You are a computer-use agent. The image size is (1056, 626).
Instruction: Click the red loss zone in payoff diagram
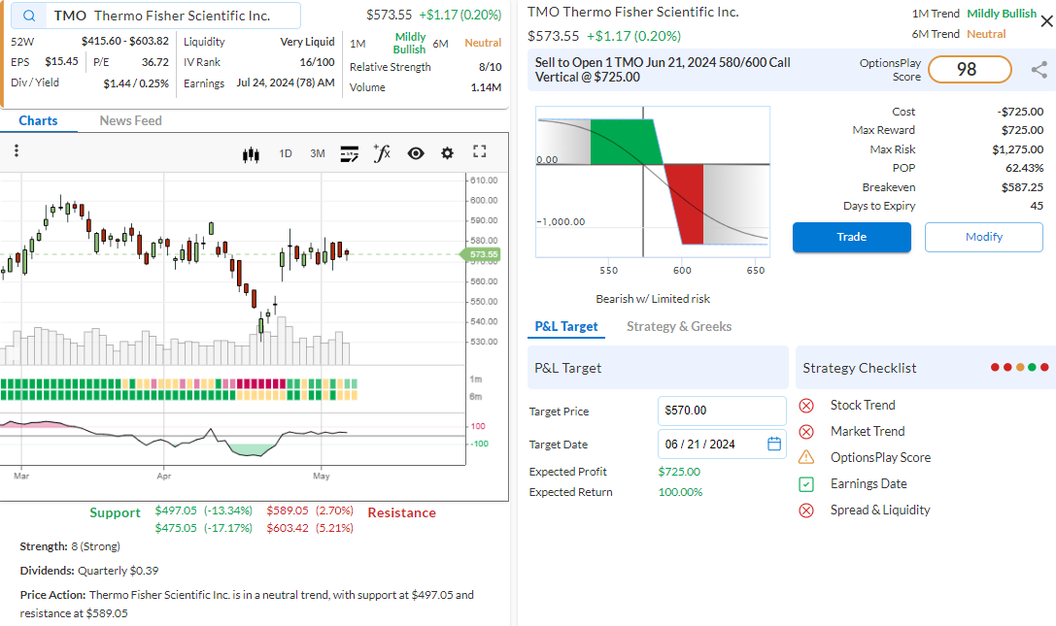pos(687,204)
